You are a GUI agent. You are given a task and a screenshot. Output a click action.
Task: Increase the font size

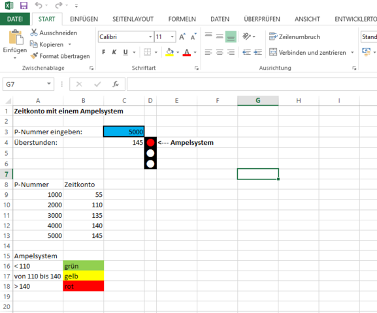tap(182, 37)
